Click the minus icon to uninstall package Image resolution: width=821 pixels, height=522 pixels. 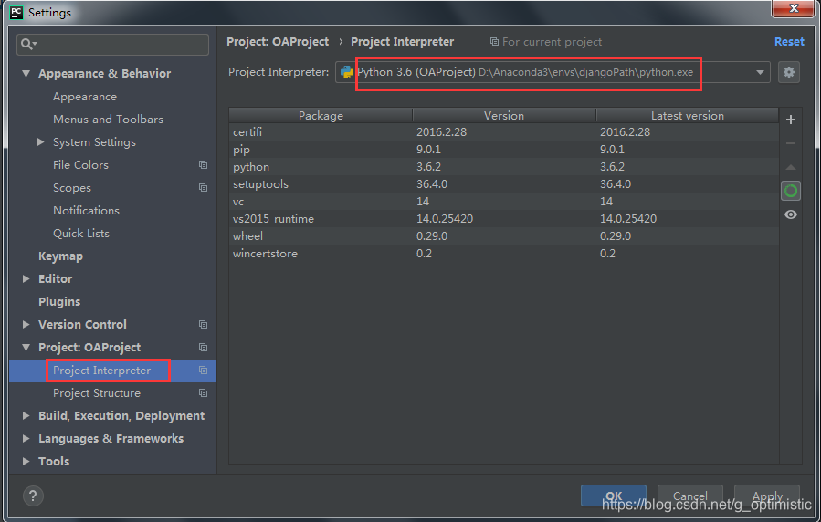[x=791, y=143]
